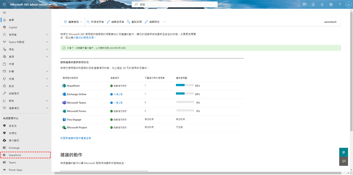Click the 應用程式與服務 column header

point(70,78)
